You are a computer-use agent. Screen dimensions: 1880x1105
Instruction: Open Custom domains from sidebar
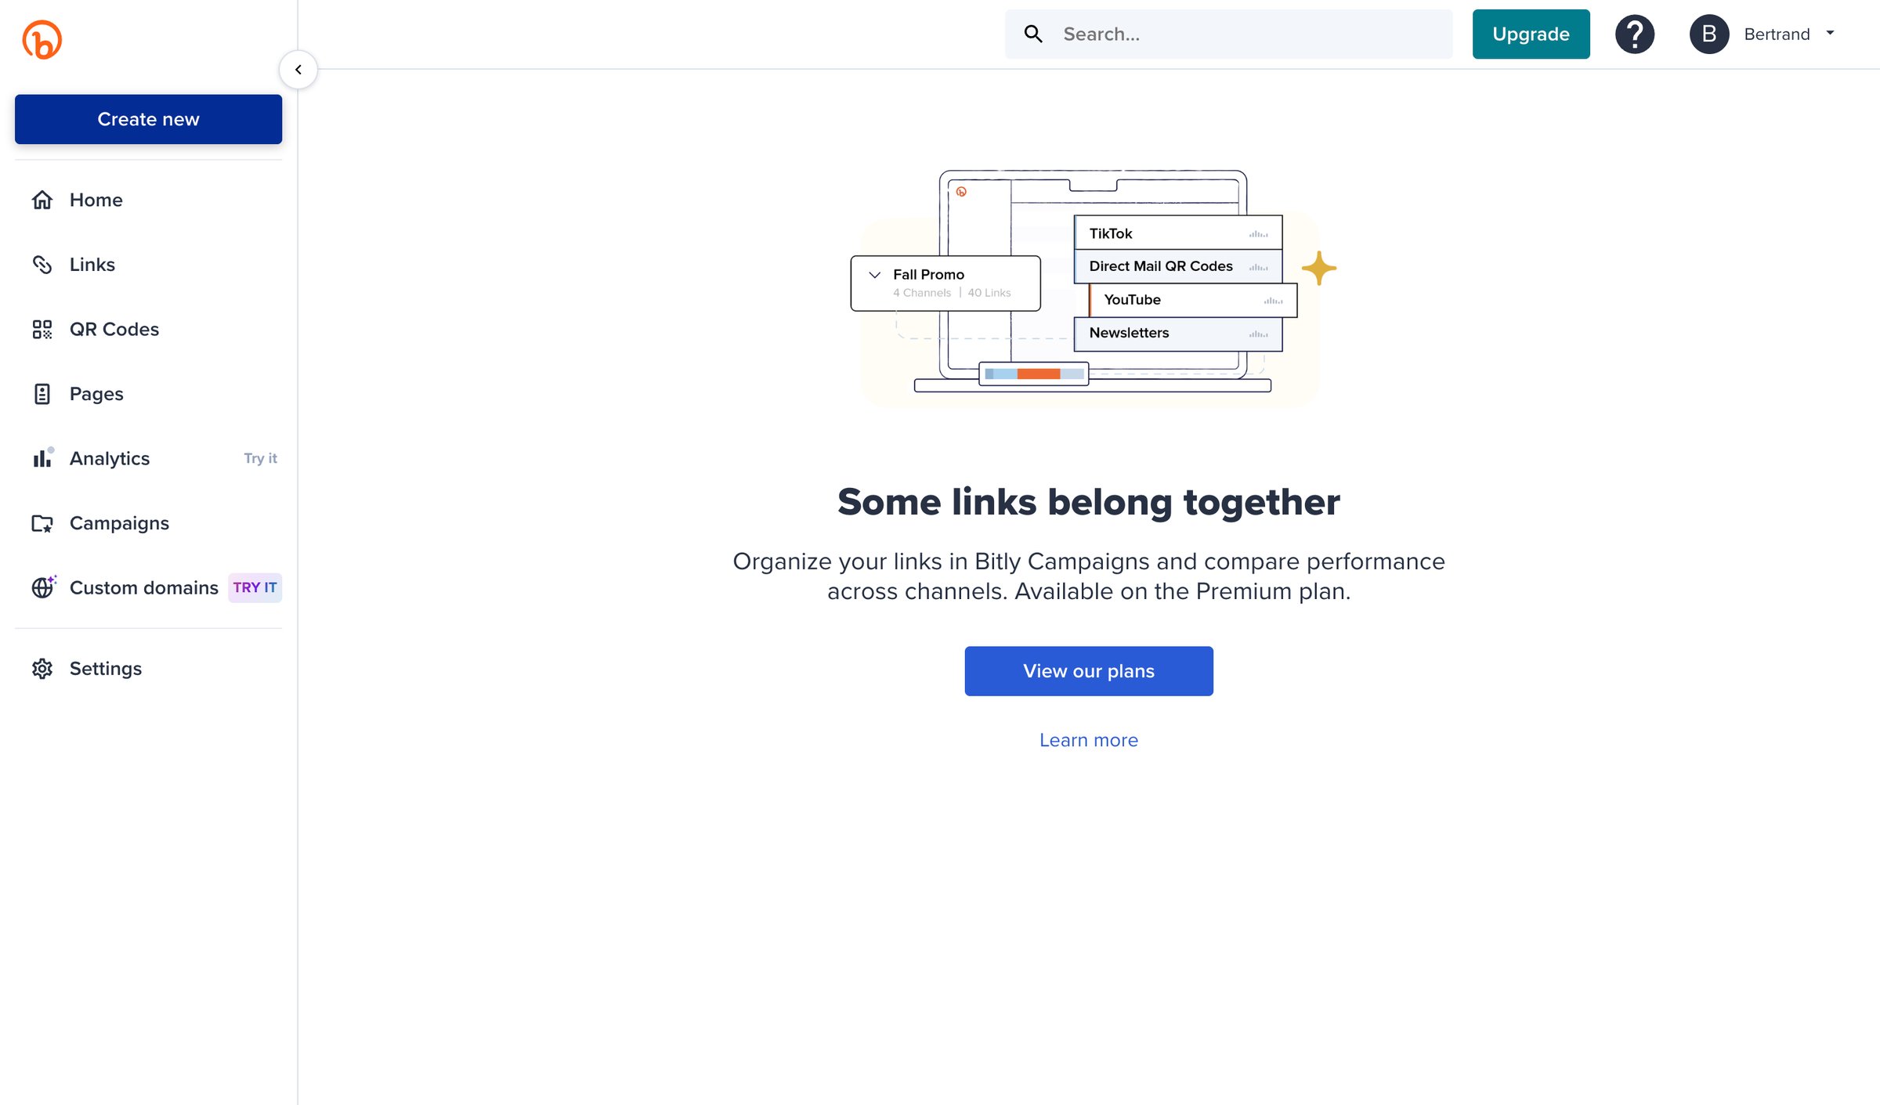148,587
